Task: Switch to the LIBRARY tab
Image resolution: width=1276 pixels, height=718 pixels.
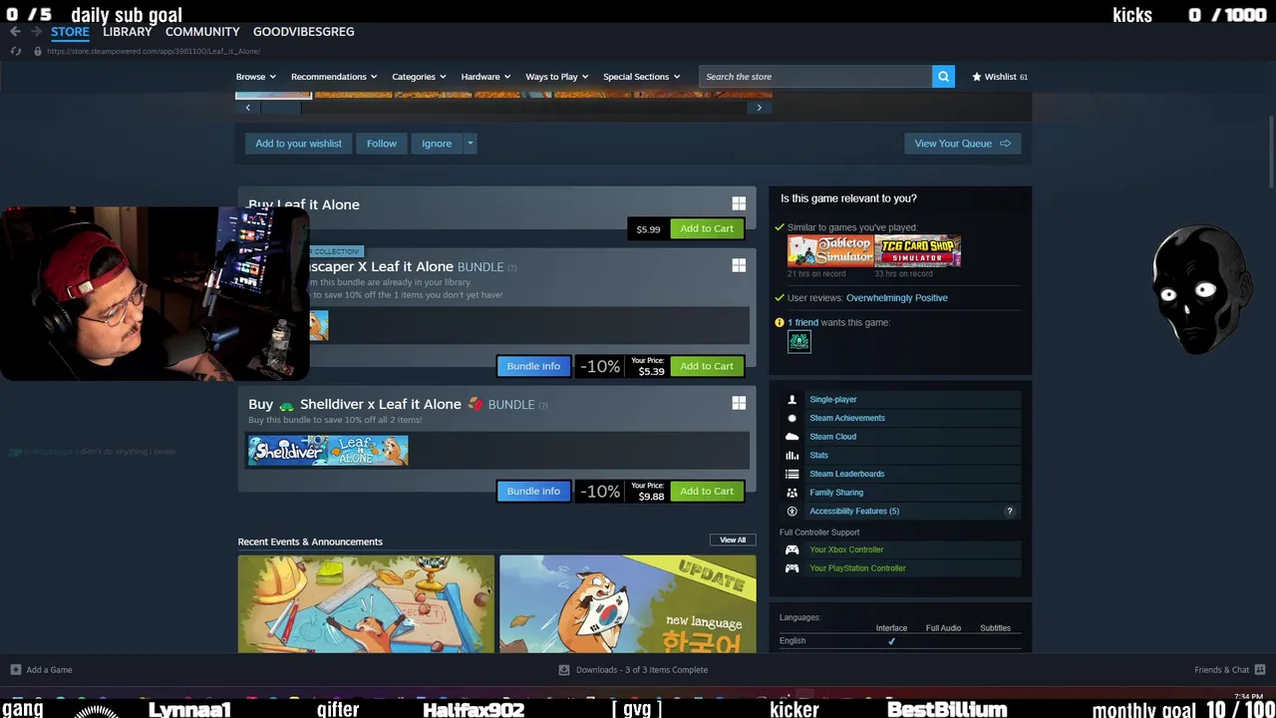Action: [128, 32]
